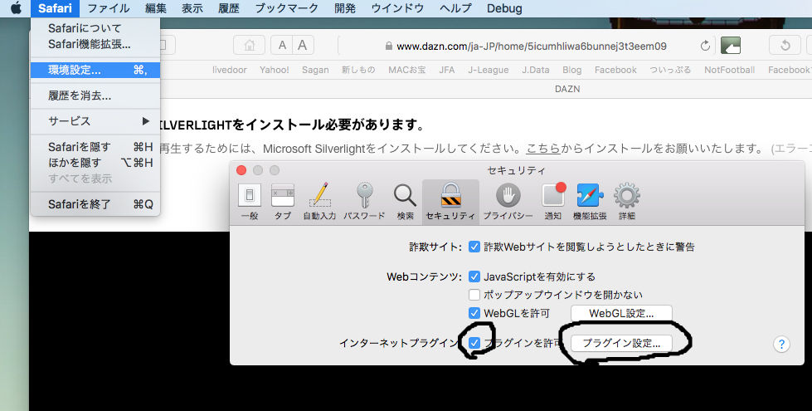Click the thumbnail icon beside the address bar
The height and width of the screenshot is (411, 812).
coord(731,45)
